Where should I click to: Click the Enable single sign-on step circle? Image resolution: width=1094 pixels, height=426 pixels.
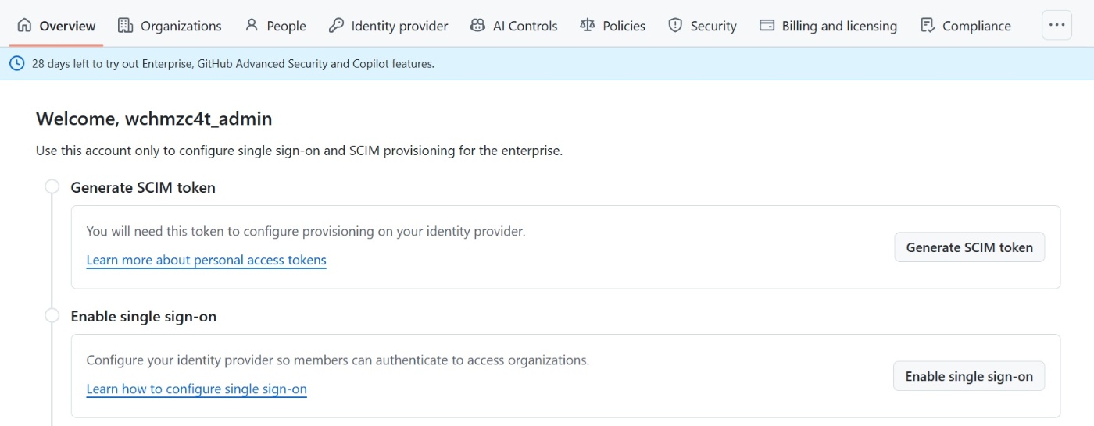coord(52,316)
